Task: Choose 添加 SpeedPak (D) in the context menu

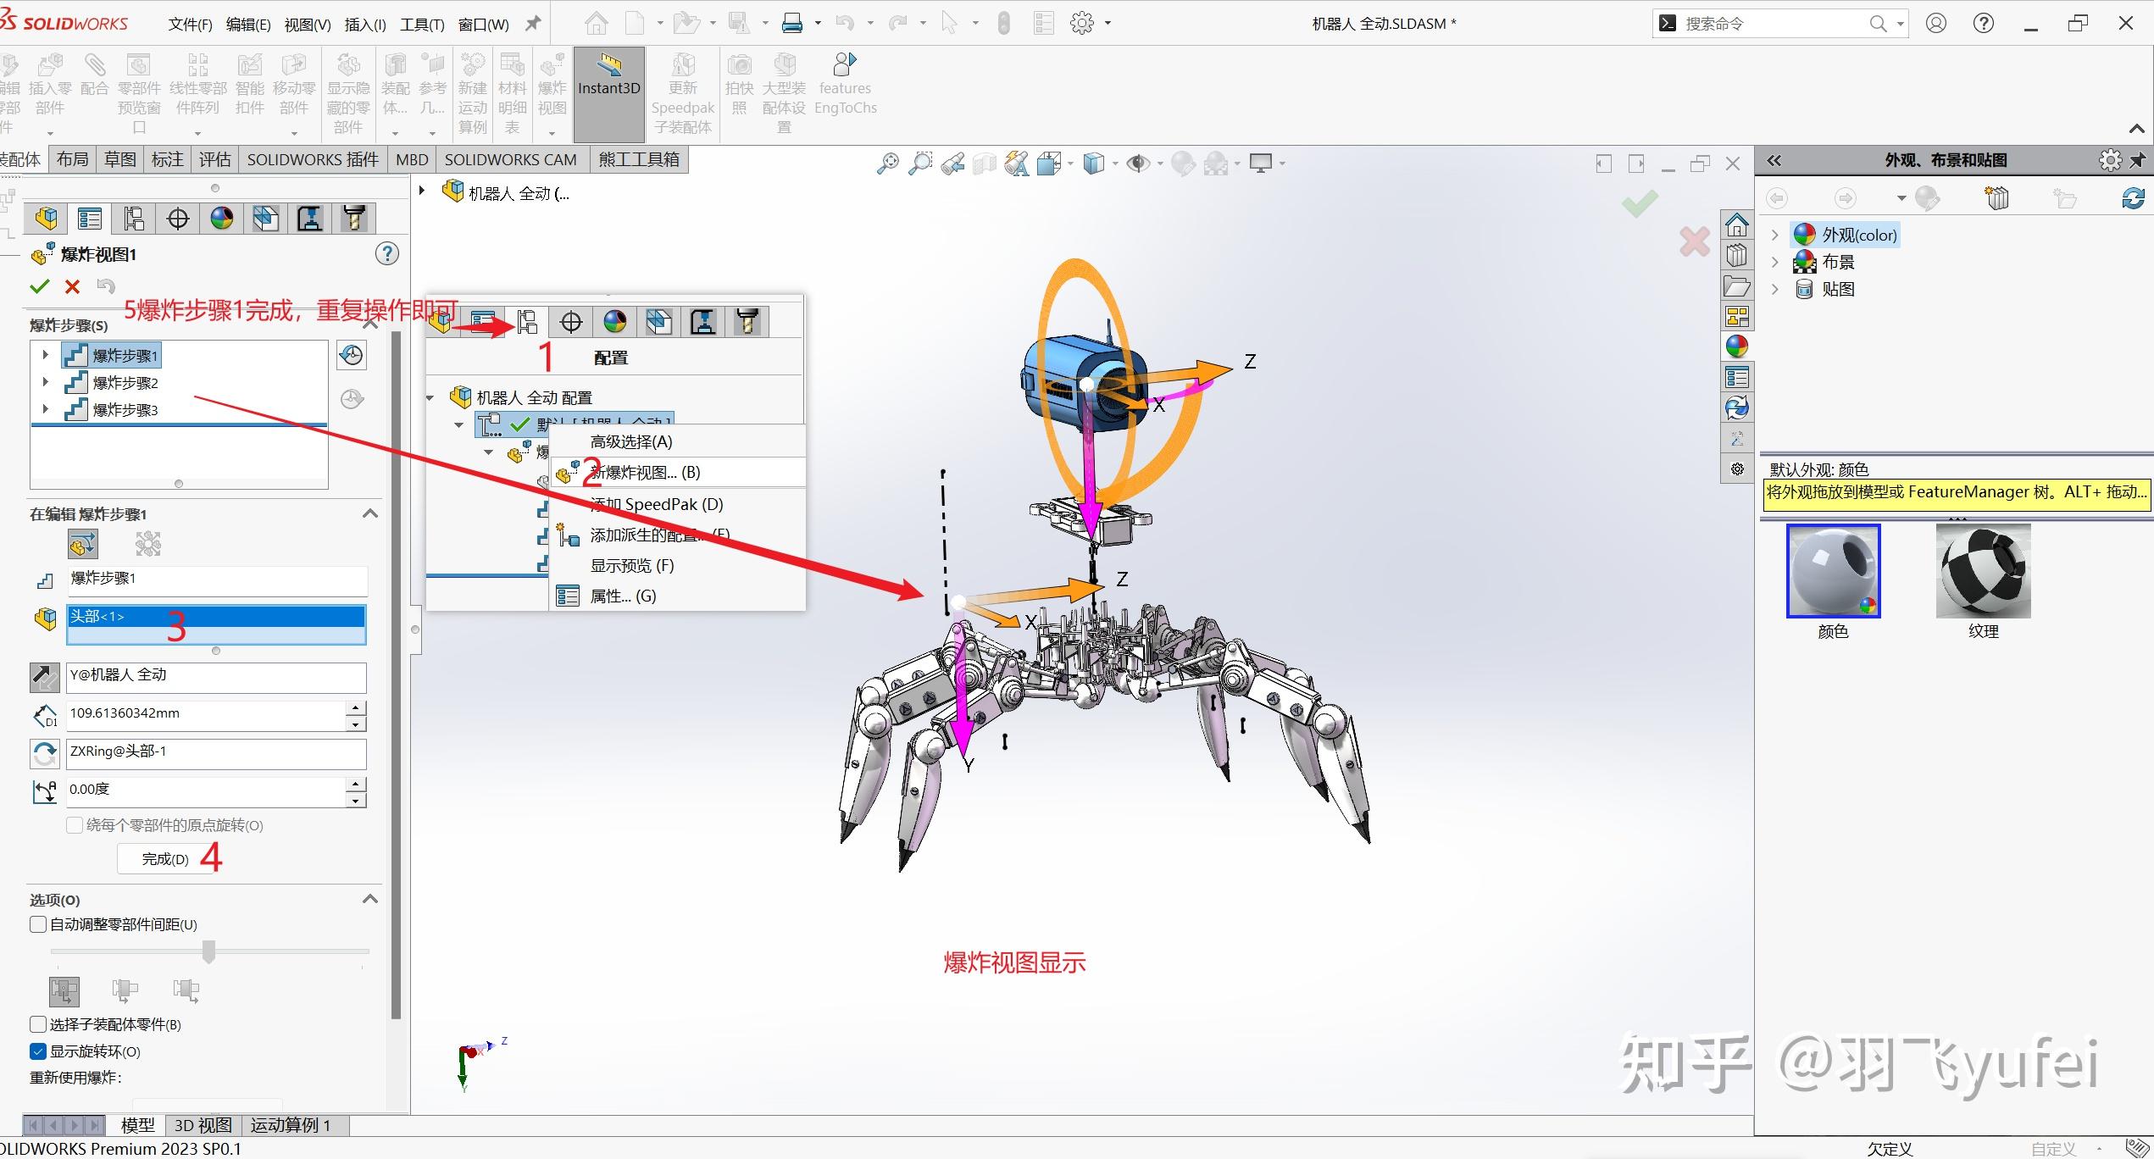Action: pos(677,504)
